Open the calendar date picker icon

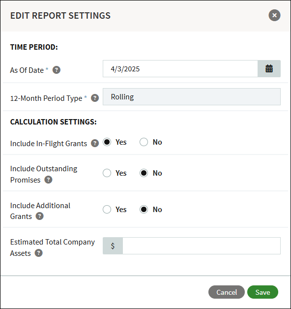coord(269,68)
